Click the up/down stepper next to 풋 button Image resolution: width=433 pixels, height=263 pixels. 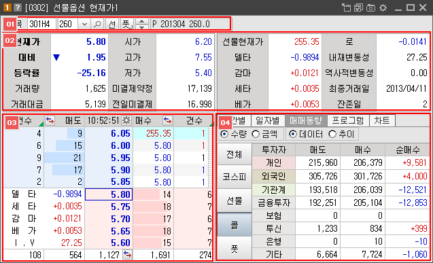[x=141, y=24]
